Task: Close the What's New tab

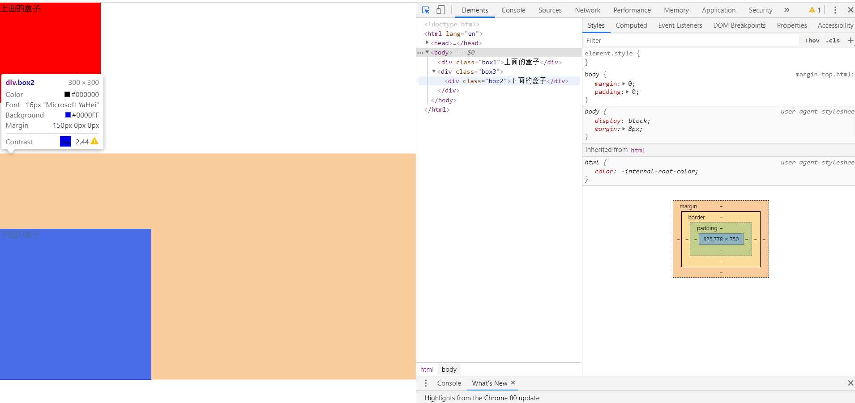Action: [x=513, y=383]
